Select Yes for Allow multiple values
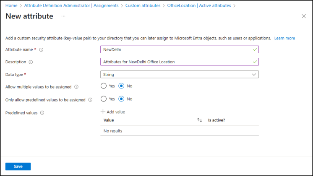Screen dimensions: 313x176 click(x=104, y=86)
